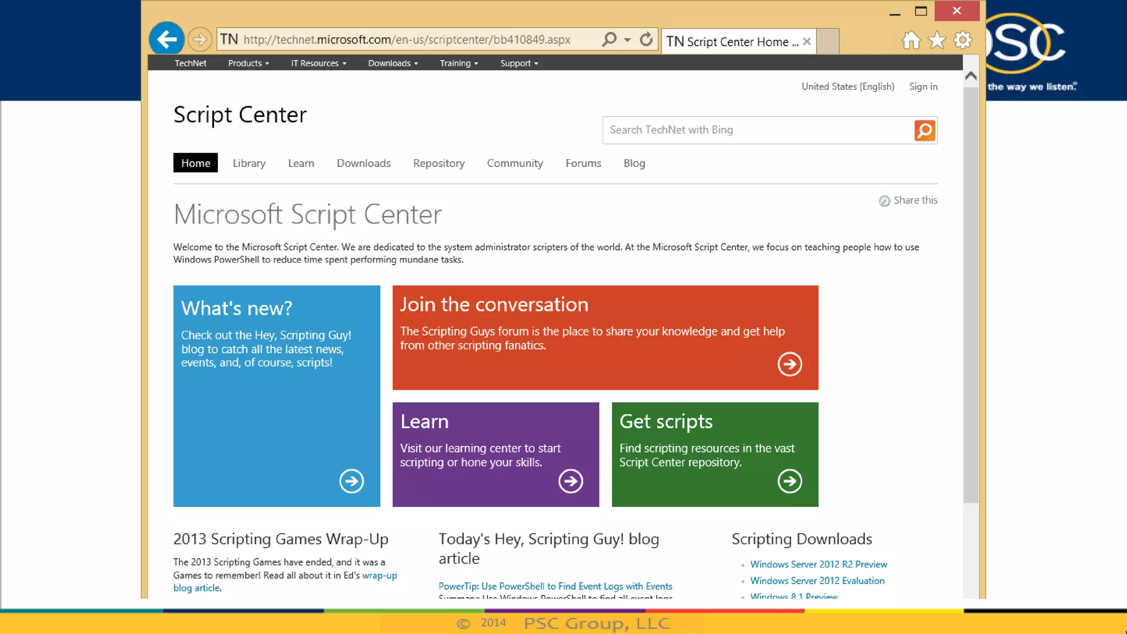Click arrow in Join the conversation tile

point(790,364)
